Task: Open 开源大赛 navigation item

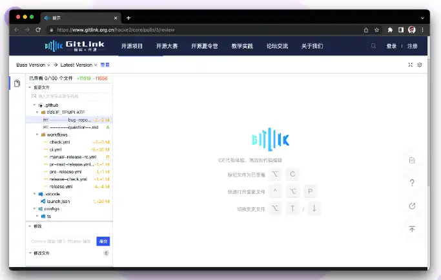Action: point(167,46)
